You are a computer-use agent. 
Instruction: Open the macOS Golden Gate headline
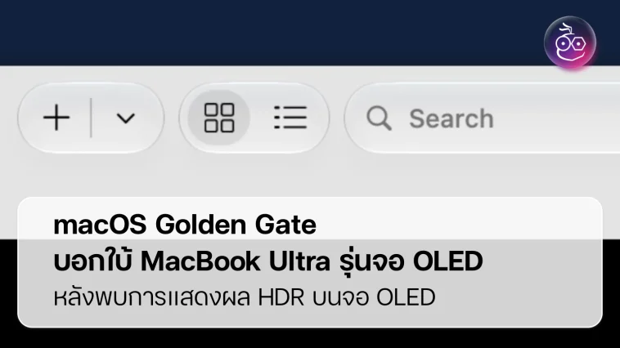185,225
